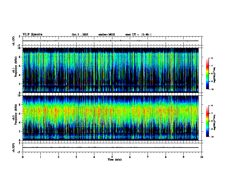Click time axis tick label "1"
Viewport: 227px width, 176px height.
pyautogui.click(x=40, y=157)
